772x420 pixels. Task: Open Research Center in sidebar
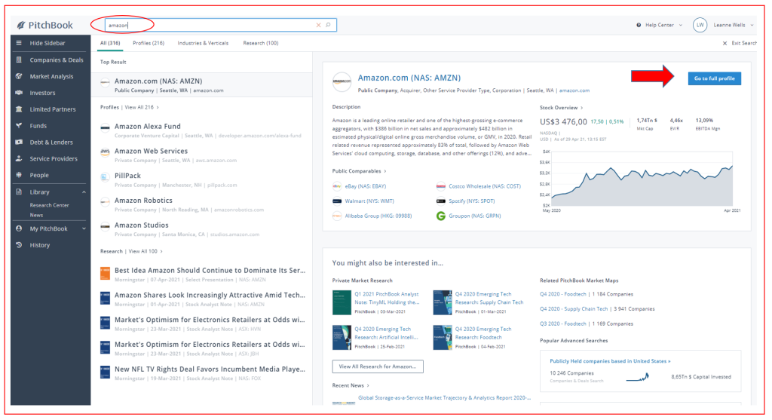click(49, 205)
